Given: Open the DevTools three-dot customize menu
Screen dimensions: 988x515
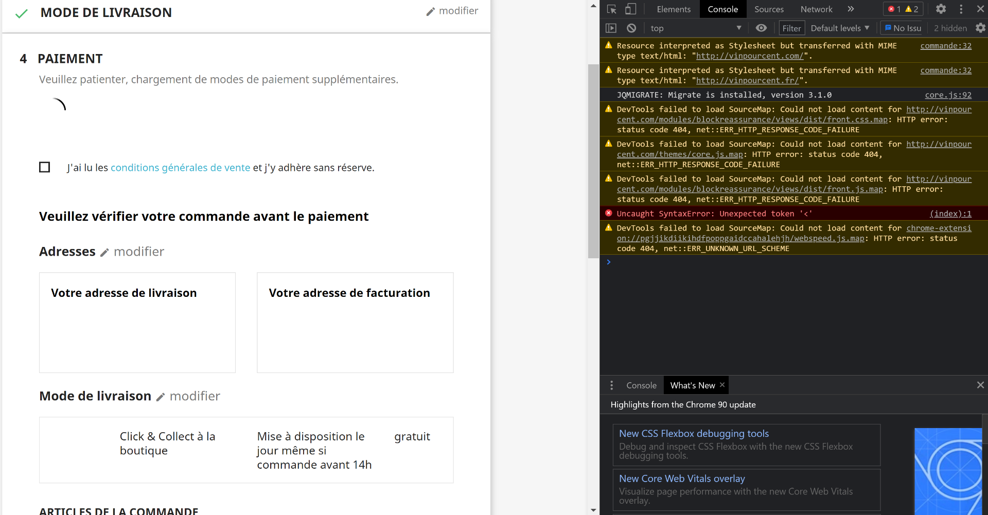Looking at the screenshot, I should (x=961, y=9).
